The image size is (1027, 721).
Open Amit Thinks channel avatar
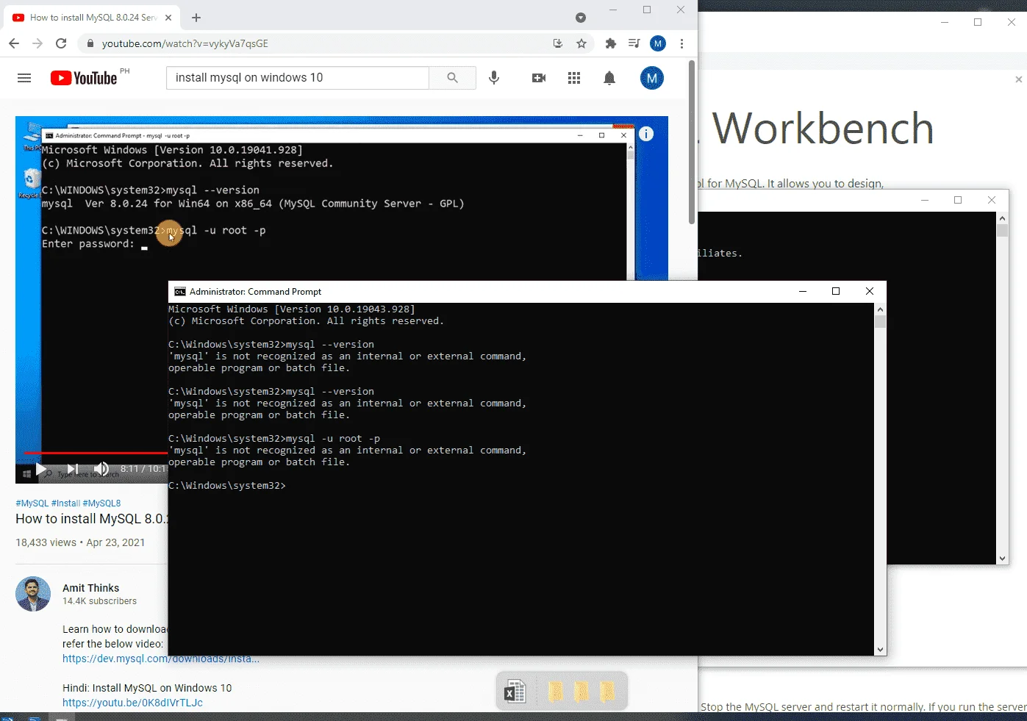(x=33, y=594)
